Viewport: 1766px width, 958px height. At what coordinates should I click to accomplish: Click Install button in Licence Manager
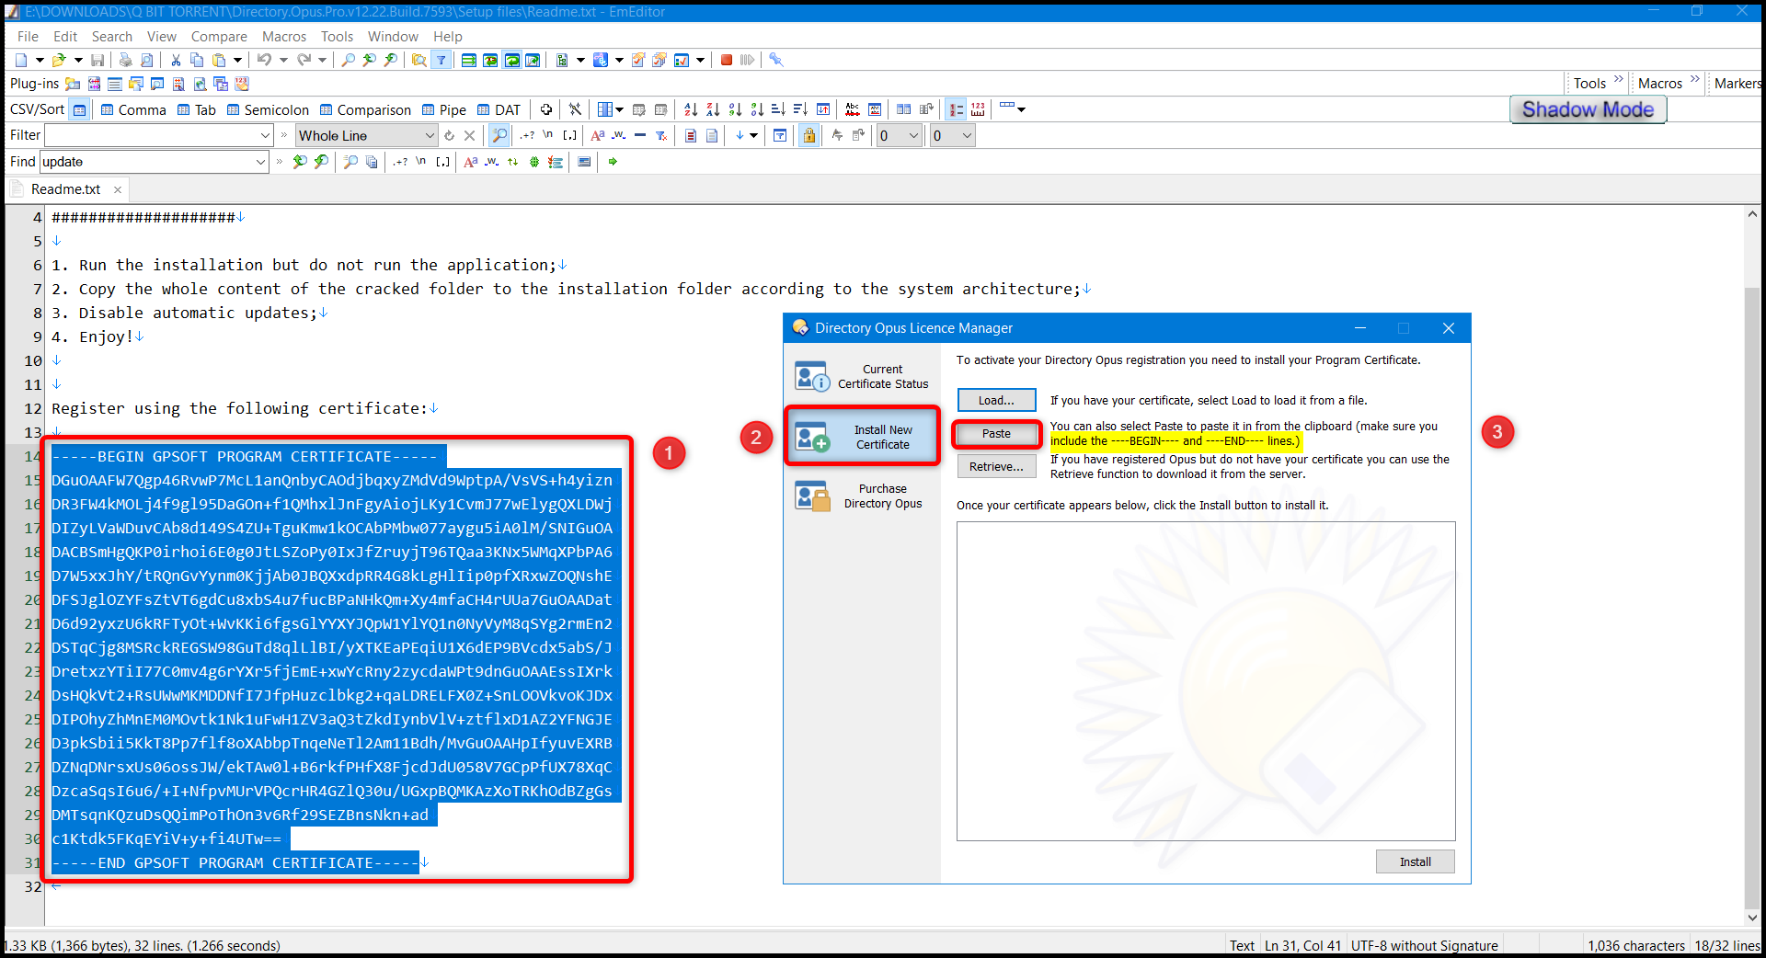(x=1415, y=861)
